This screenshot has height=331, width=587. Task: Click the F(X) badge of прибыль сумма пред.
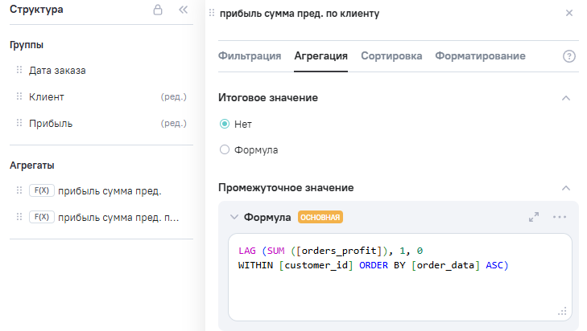(41, 190)
